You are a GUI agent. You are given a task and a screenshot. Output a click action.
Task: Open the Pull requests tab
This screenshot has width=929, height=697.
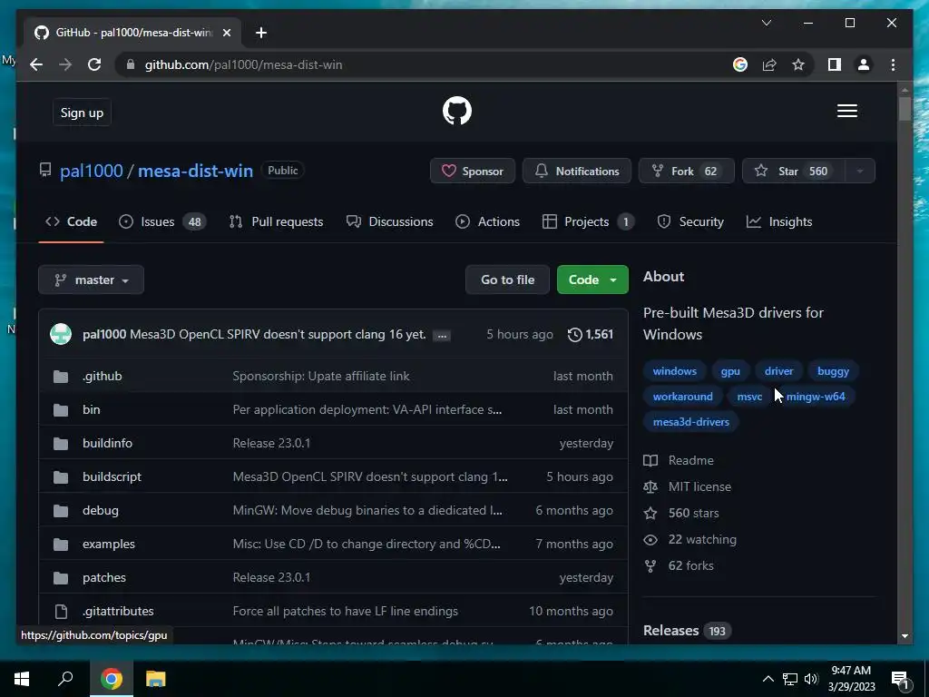(276, 221)
